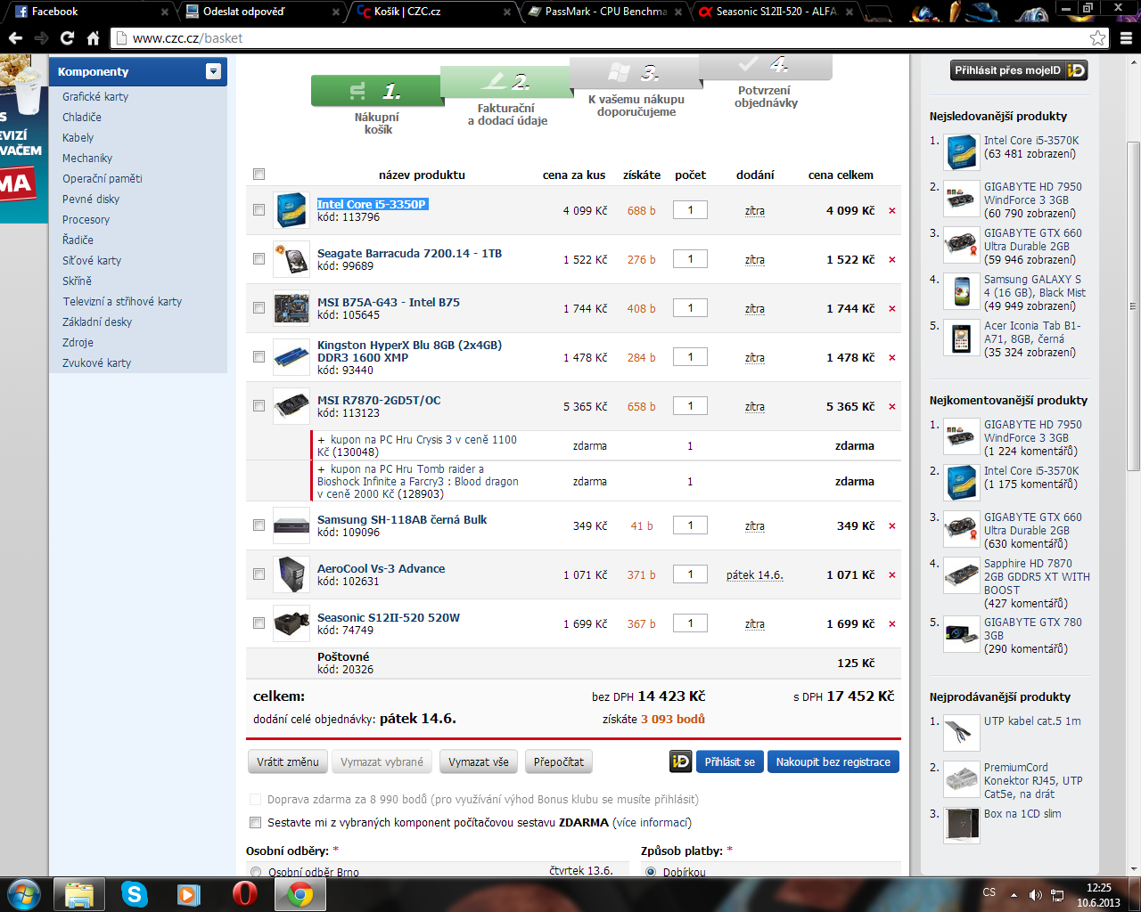This screenshot has width=1141, height=912.
Task: Open the 'více informací' link
Action: pyautogui.click(x=652, y=823)
